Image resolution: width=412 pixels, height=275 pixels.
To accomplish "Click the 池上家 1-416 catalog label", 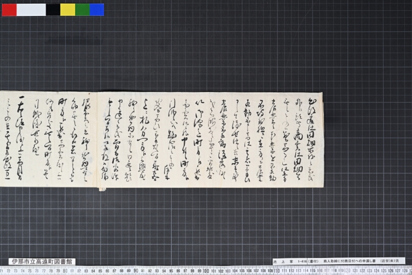I will tap(290, 261).
